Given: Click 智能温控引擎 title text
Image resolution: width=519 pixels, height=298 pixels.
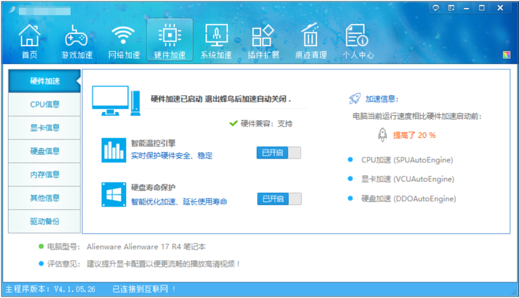Looking at the screenshot, I should (153, 143).
